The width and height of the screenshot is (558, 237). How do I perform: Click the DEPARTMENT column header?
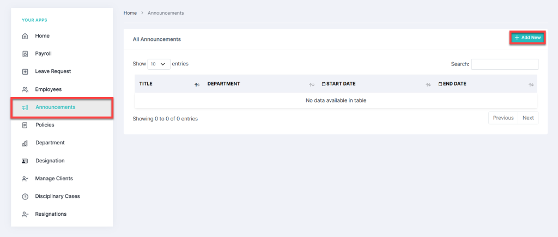[x=260, y=84]
